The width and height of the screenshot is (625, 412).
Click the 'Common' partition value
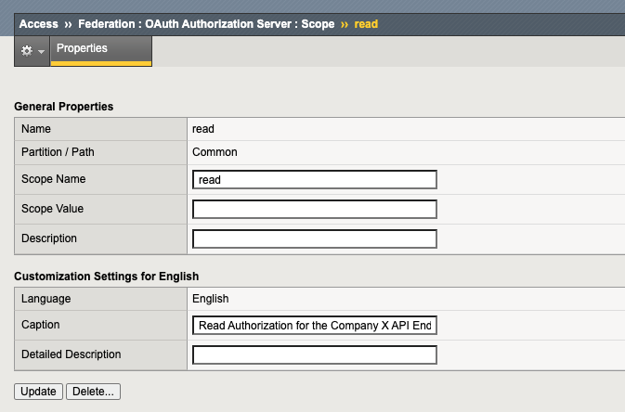[215, 151]
